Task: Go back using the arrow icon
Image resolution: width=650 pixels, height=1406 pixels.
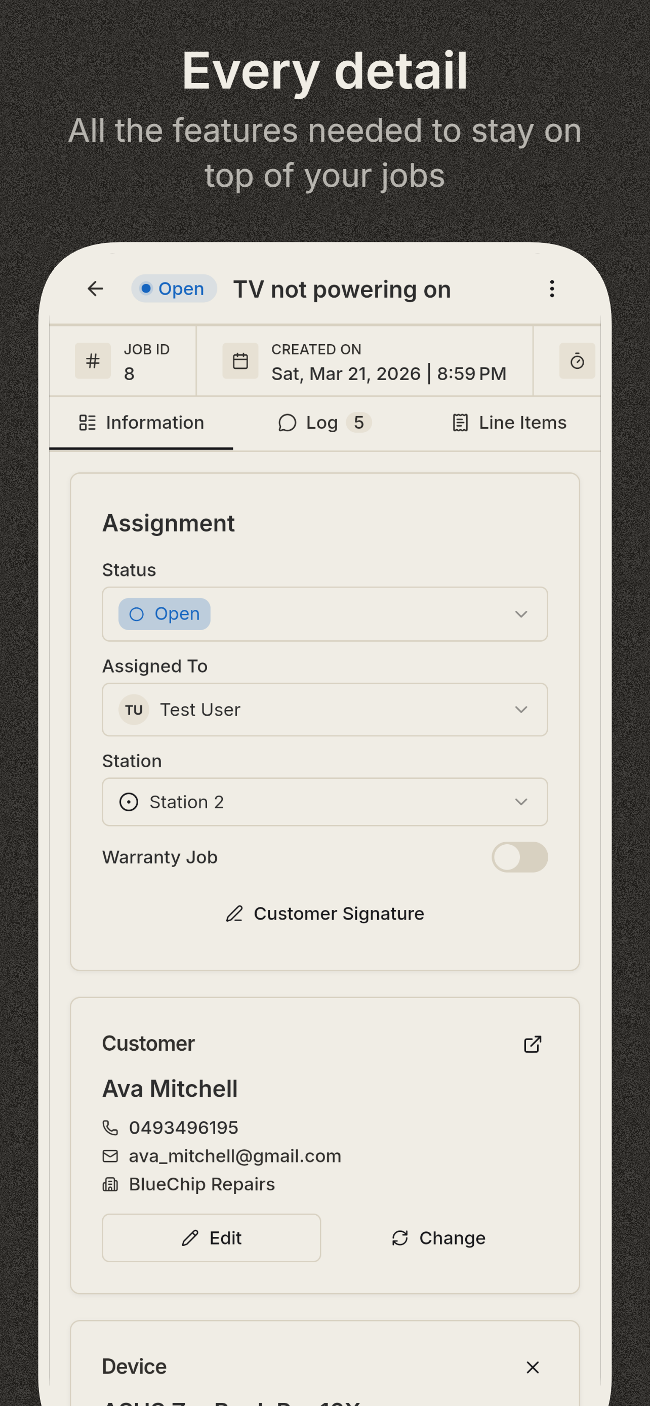Action: pyautogui.click(x=96, y=288)
